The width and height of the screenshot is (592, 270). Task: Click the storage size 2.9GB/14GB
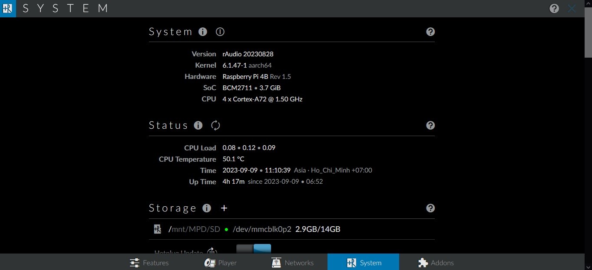(318, 229)
